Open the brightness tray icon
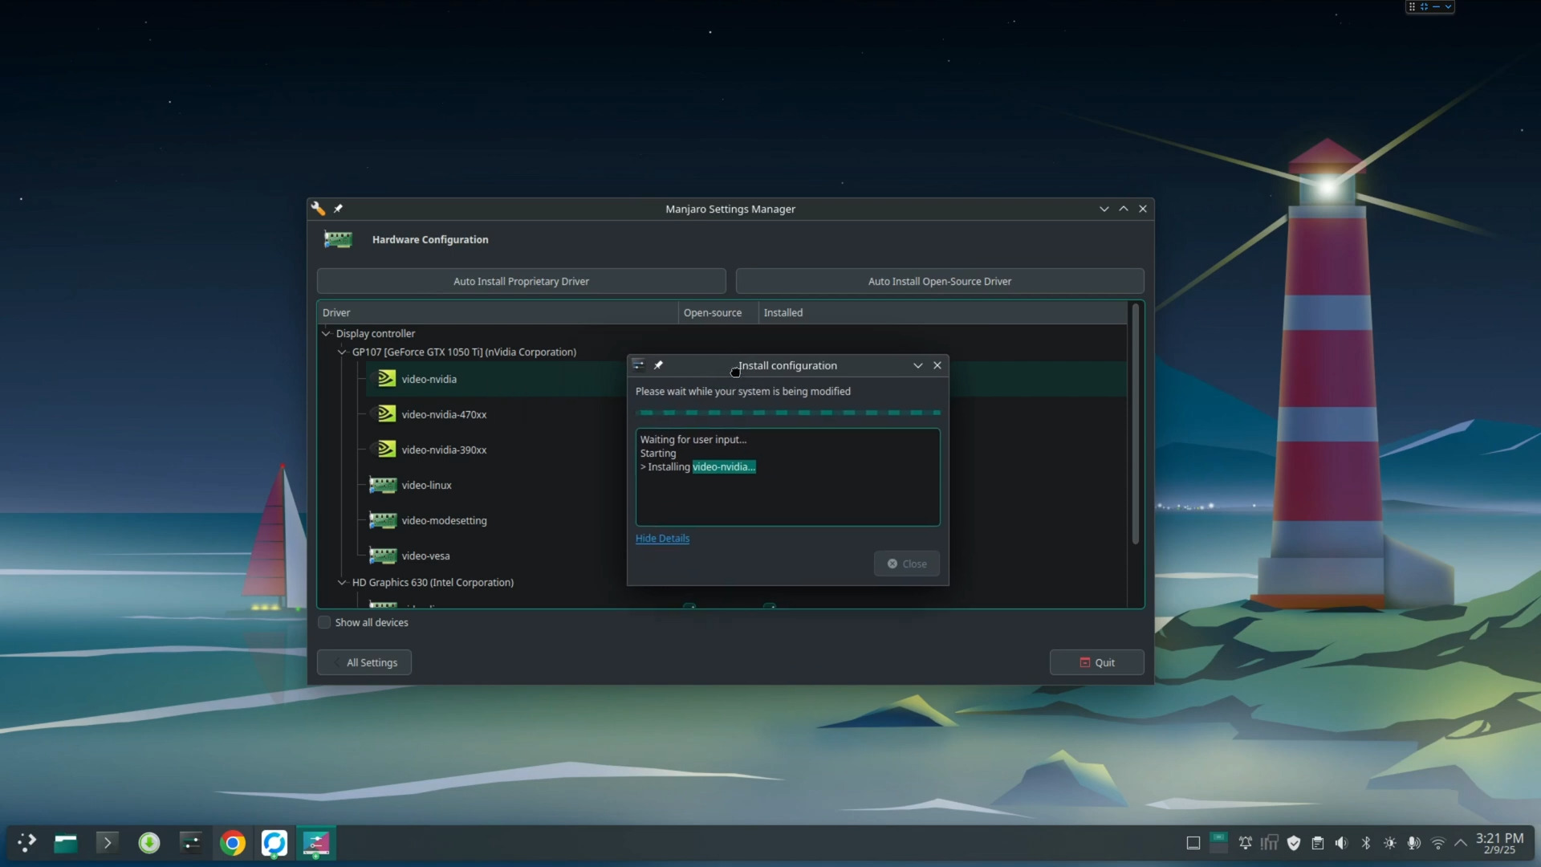1541x867 pixels. coord(1390,843)
